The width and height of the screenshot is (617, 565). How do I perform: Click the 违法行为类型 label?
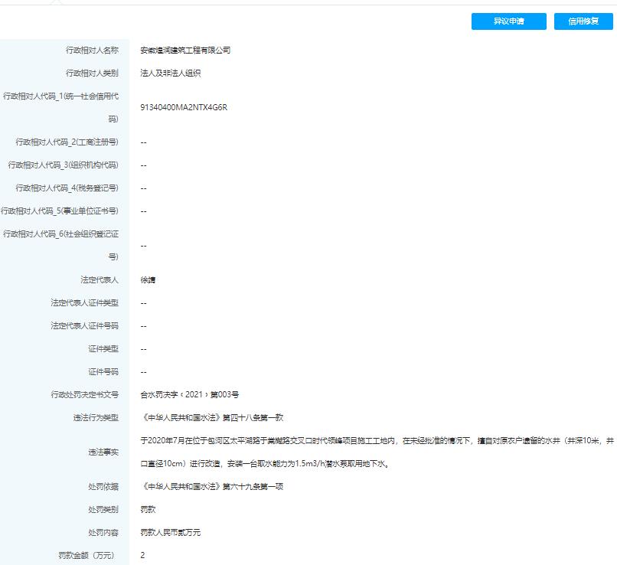(96, 417)
